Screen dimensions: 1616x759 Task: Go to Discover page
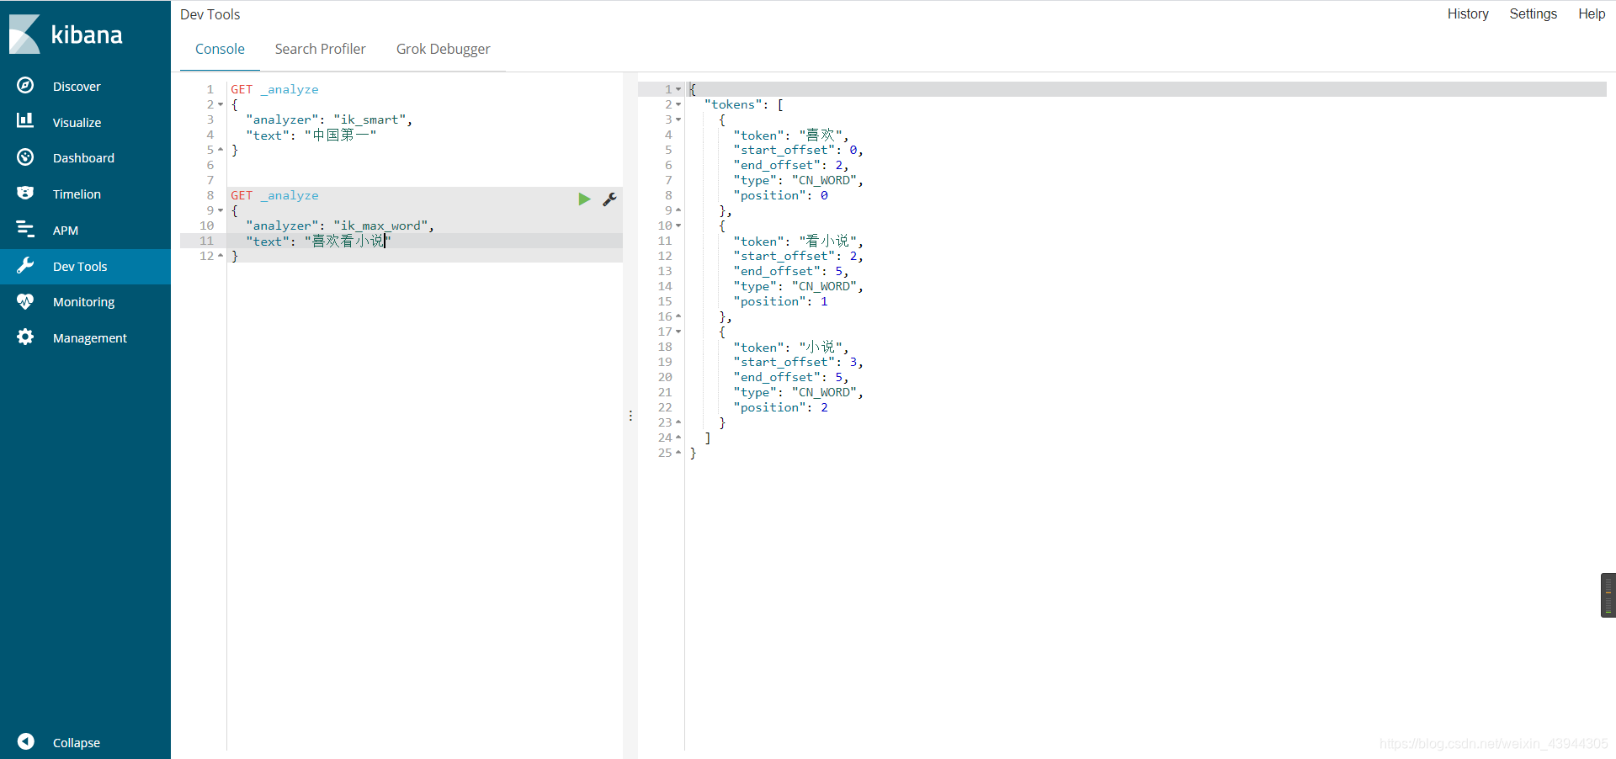pyautogui.click(x=77, y=86)
